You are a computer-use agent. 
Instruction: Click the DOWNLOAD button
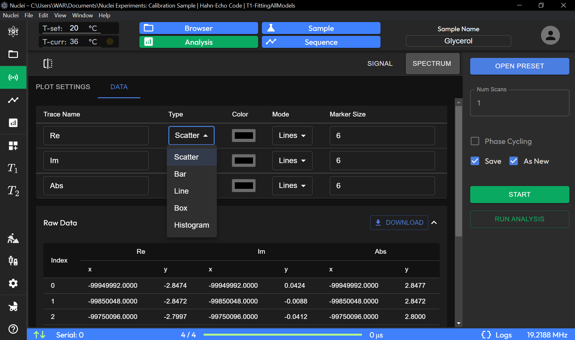tap(399, 223)
